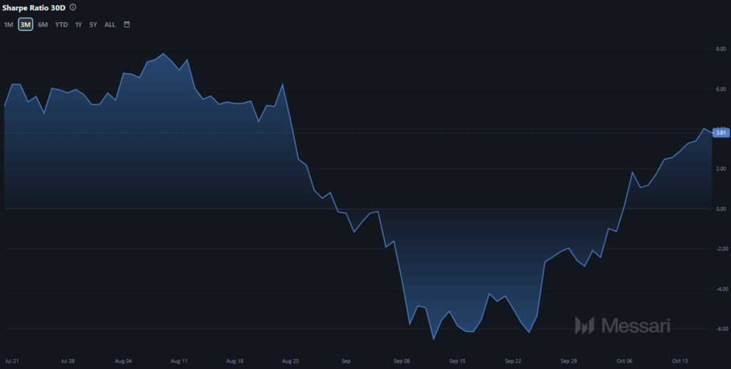This screenshot has height=369, width=731.
Task: Click the -4.00 y-axis label
Action: click(x=721, y=289)
